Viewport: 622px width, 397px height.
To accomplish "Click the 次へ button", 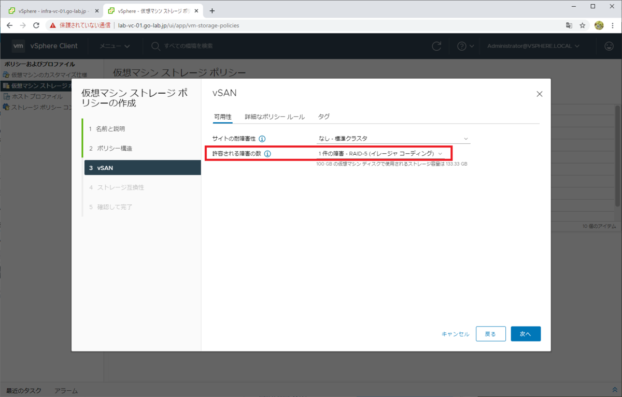I will tap(526, 334).
